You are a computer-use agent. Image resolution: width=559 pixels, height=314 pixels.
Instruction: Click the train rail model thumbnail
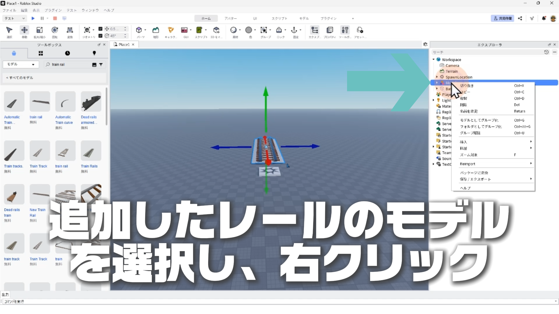pyautogui.click(x=40, y=101)
